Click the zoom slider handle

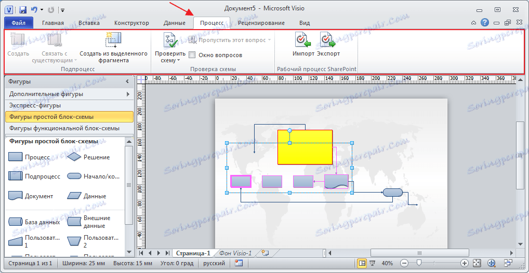[419, 263]
